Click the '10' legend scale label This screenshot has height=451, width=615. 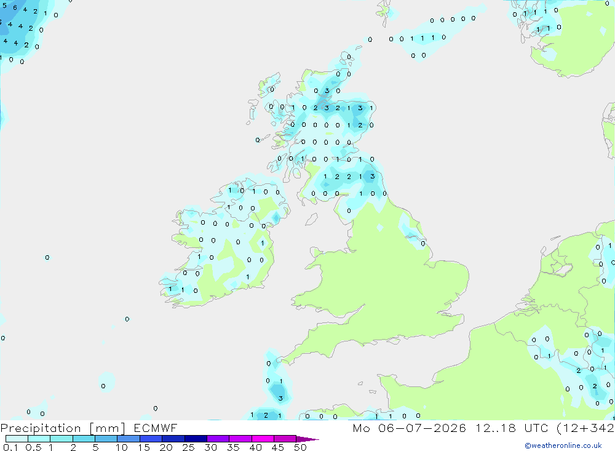[x=122, y=447]
